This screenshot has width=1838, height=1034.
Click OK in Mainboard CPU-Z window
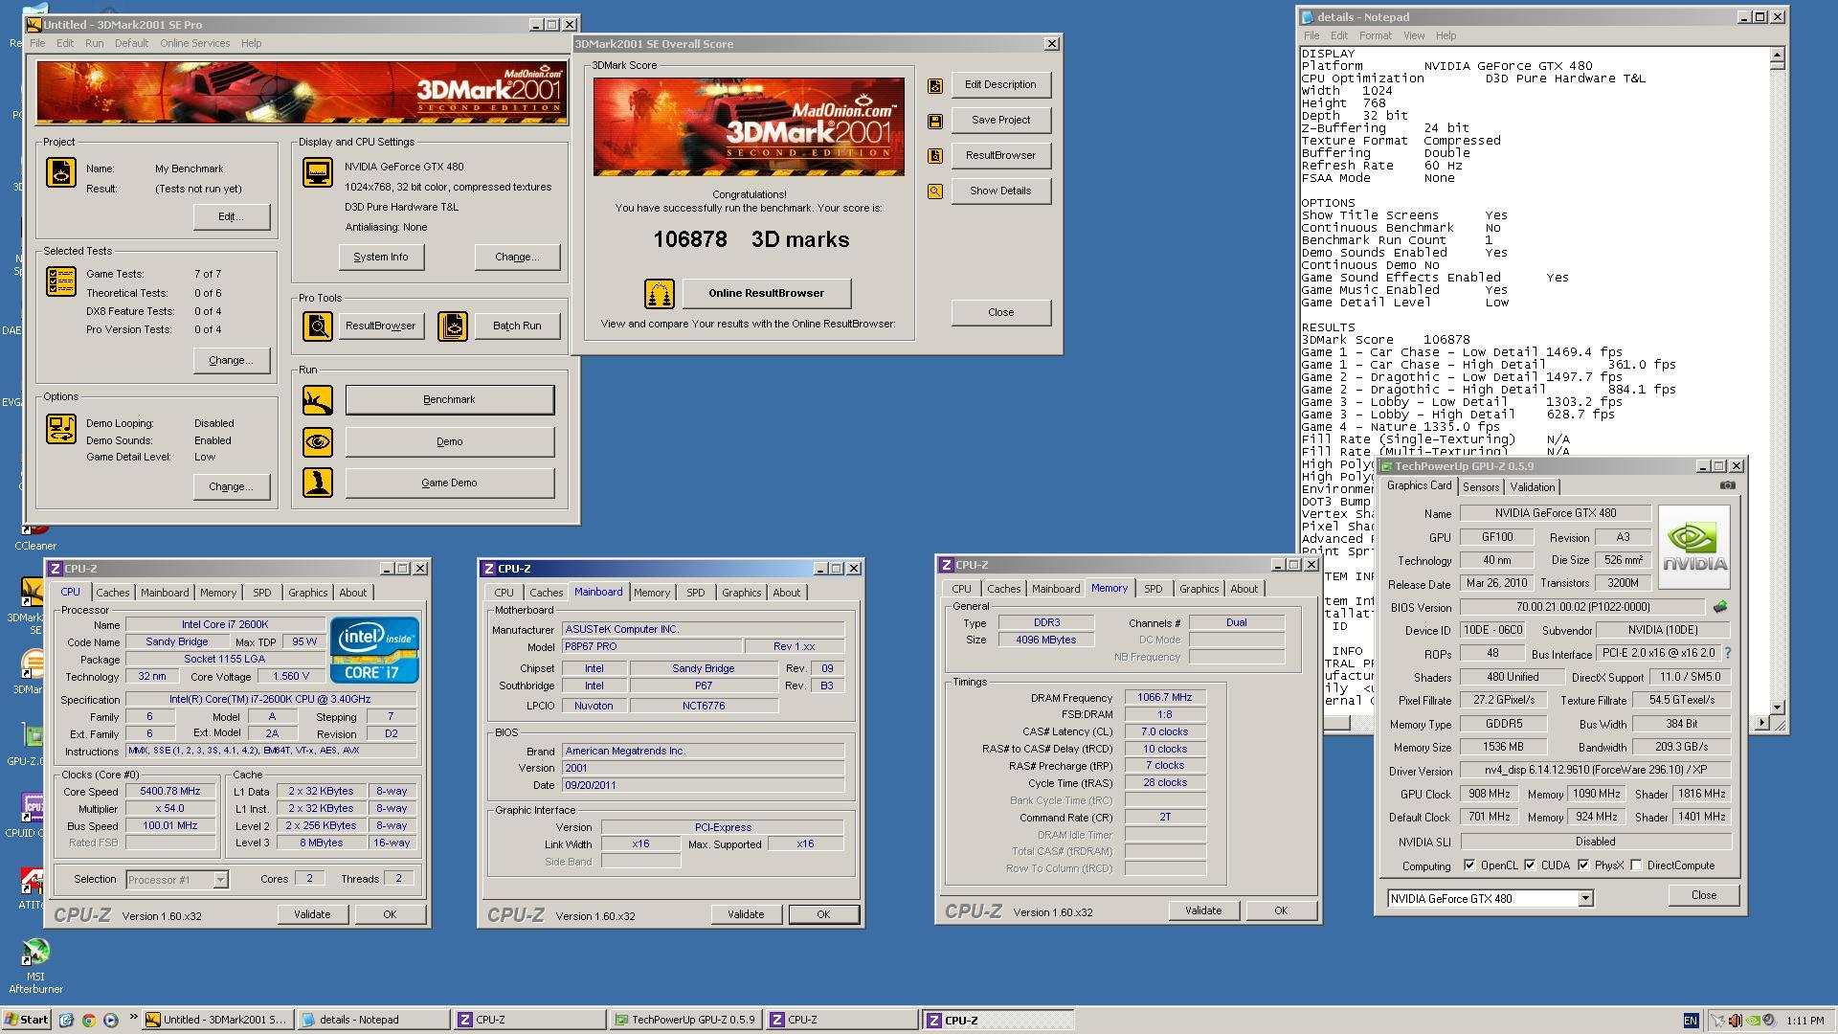(x=823, y=914)
